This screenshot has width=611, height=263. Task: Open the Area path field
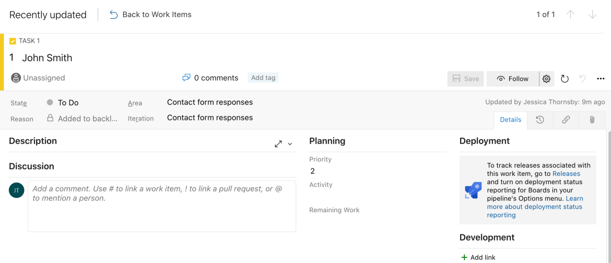click(x=210, y=102)
